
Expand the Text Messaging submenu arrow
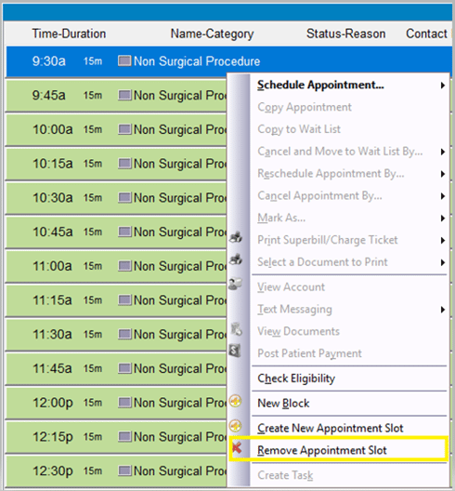[x=443, y=310]
